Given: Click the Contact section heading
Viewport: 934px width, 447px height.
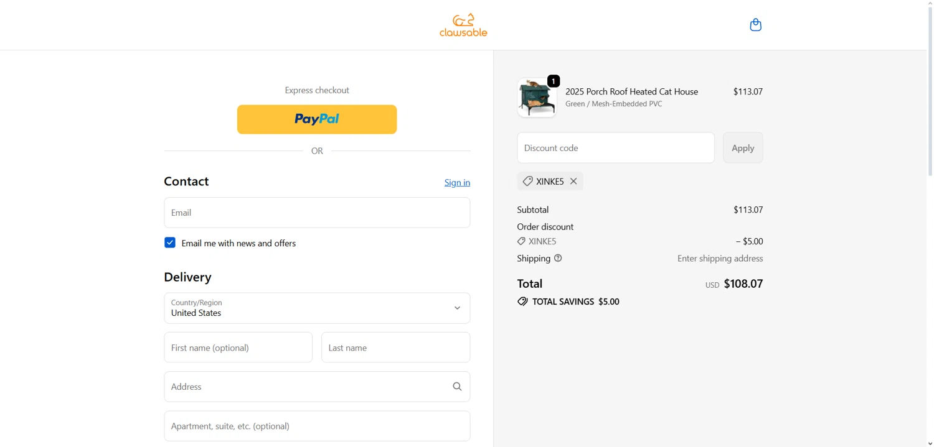Looking at the screenshot, I should click(186, 182).
